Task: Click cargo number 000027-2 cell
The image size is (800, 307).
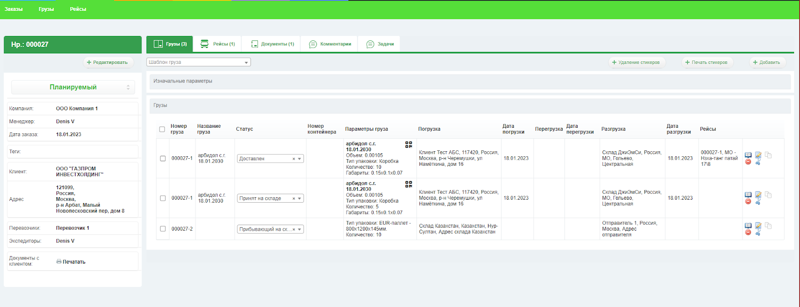Action: point(182,229)
